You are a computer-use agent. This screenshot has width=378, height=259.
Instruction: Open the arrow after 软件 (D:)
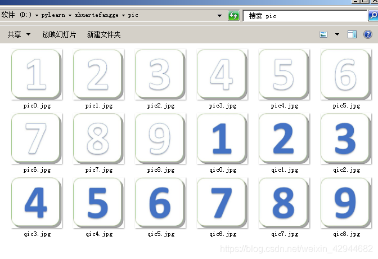[37, 15]
